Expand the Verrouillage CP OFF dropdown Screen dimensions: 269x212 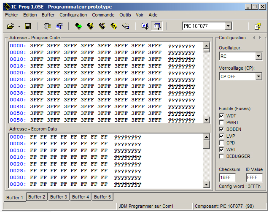tap(258, 76)
